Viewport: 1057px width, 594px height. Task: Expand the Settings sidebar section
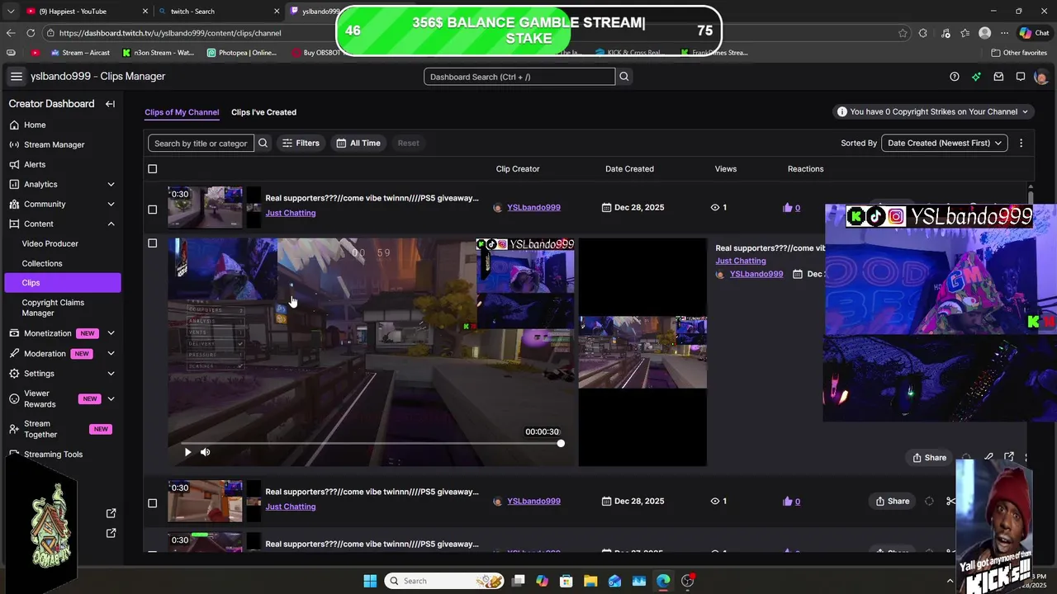point(111,373)
